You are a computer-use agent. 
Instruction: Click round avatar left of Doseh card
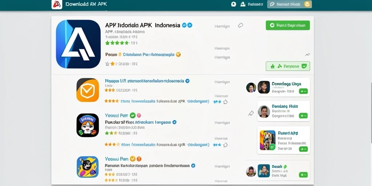pyautogui.click(x=251, y=171)
